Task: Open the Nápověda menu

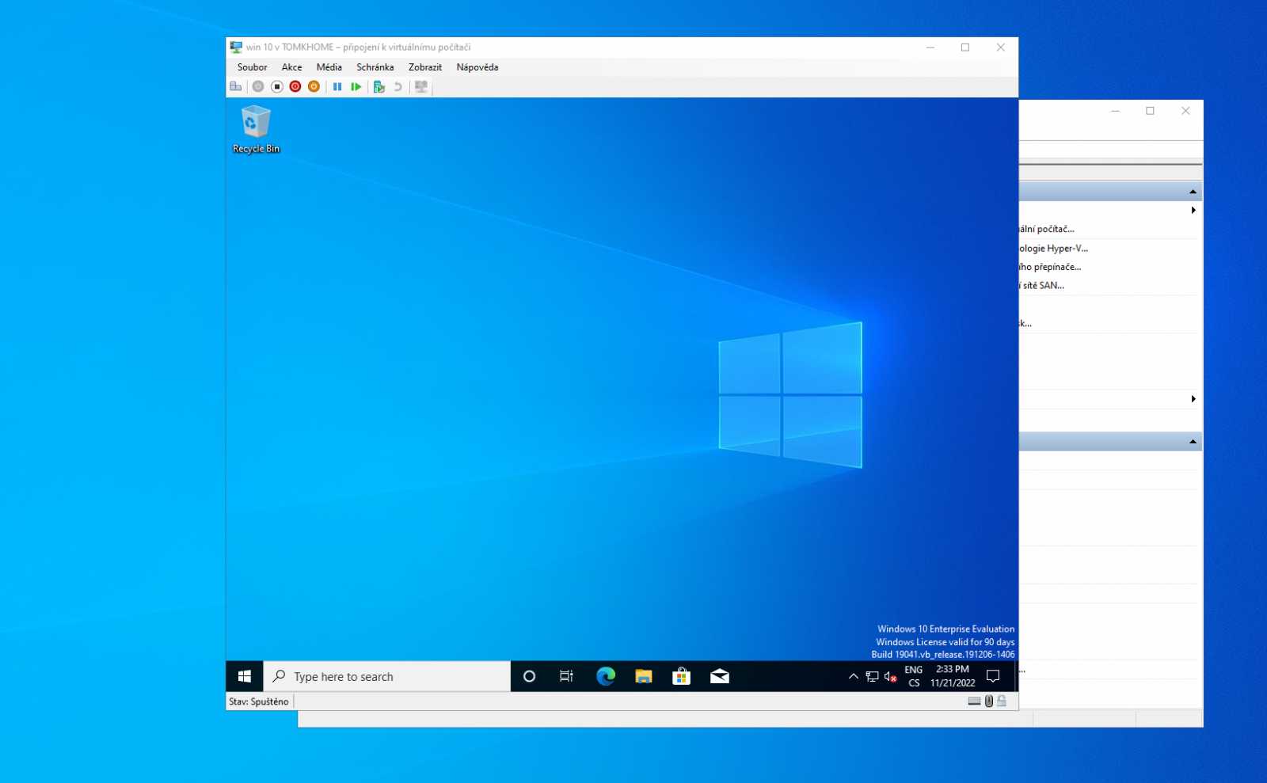Action: click(478, 67)
